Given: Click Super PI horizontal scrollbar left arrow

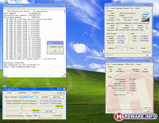Looking at the screenshot, I should [4, 76].
